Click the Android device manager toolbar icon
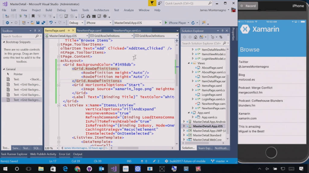 point(88,16)
